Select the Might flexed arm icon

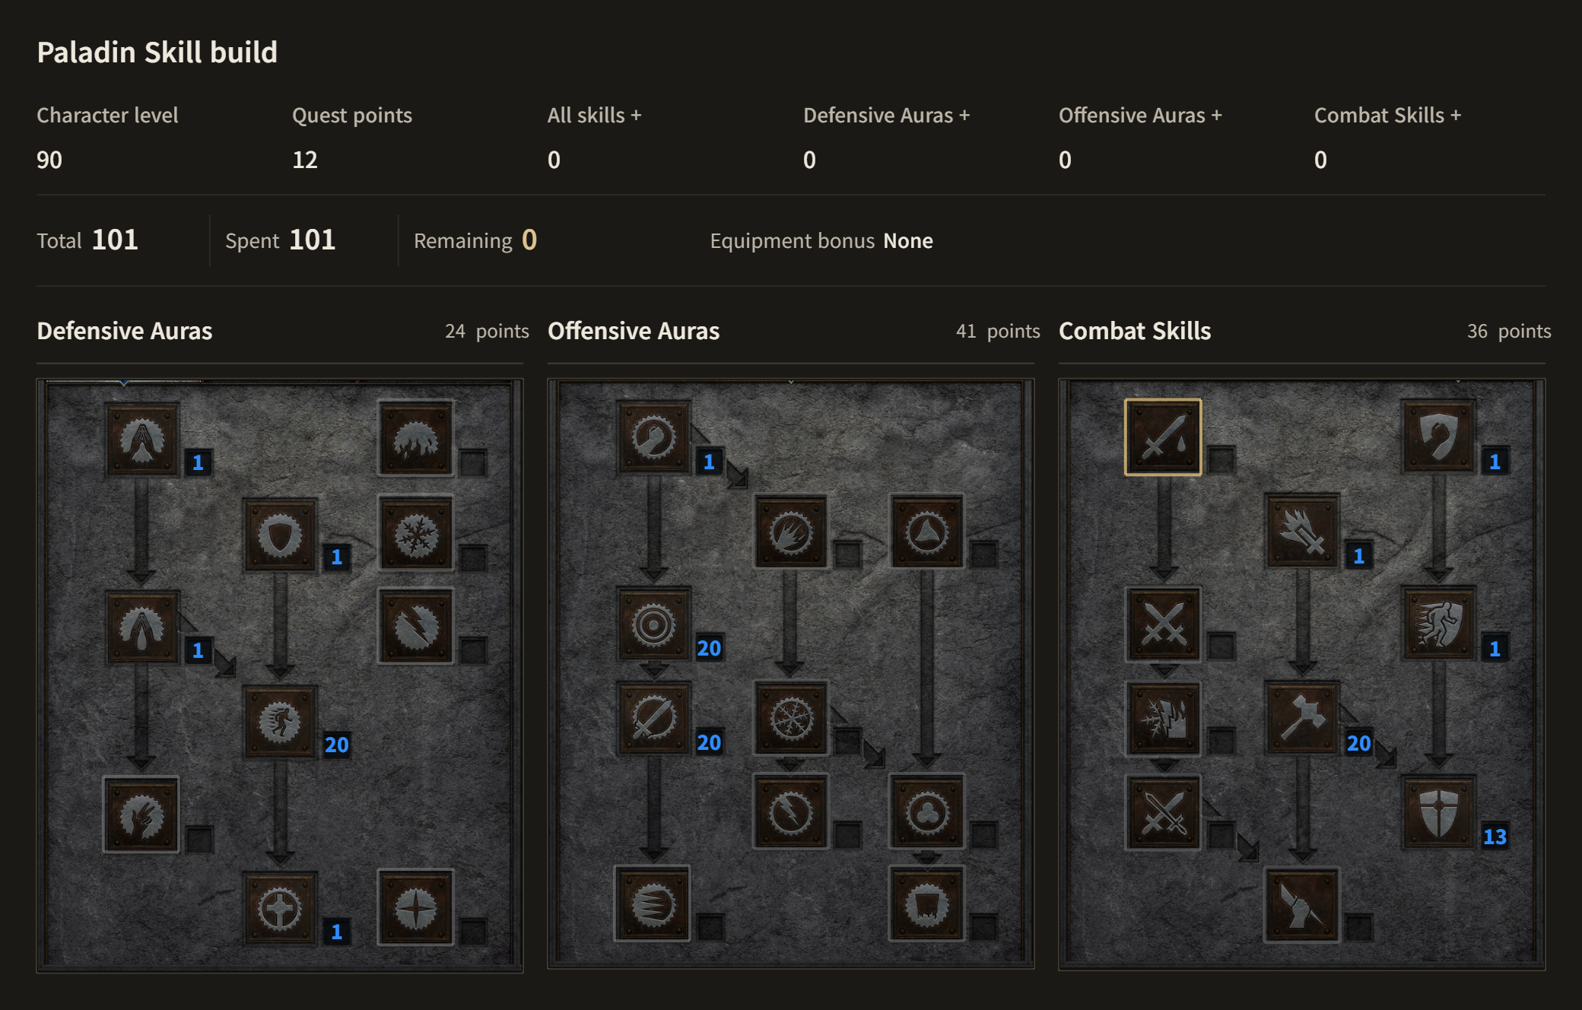tap(653, 437)
